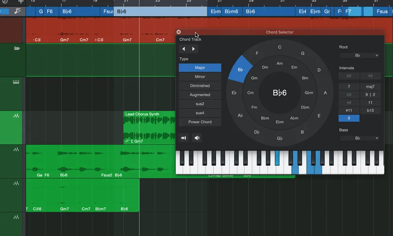This screenshot has width=393, height=236.
Task: Go to next chord in Chord Track
Action: pos(193,49)
